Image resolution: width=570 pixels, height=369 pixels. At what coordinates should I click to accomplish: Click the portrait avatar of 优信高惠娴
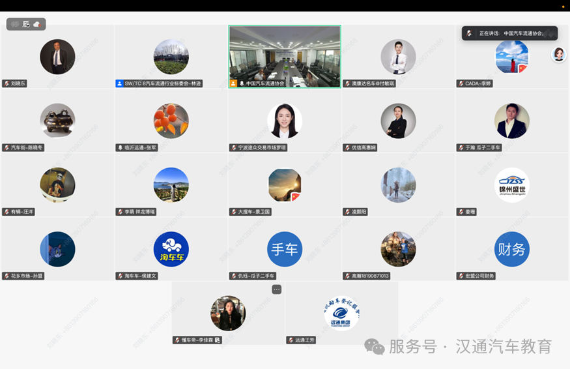click(399, 121)
